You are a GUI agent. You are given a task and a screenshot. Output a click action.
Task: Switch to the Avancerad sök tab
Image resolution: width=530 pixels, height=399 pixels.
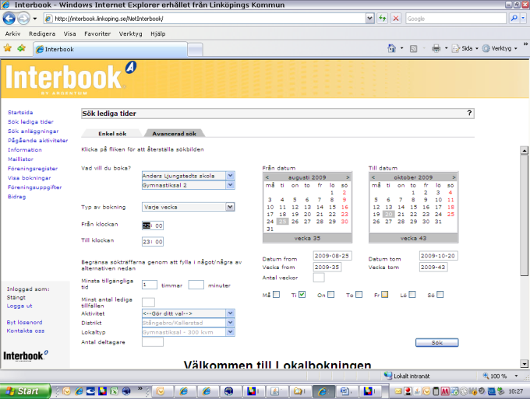click(x=174, y=134)
